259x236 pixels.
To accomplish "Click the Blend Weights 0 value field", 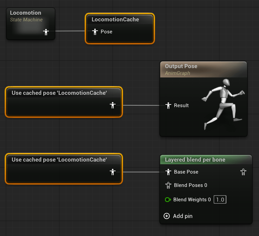I will click(220, 200).
